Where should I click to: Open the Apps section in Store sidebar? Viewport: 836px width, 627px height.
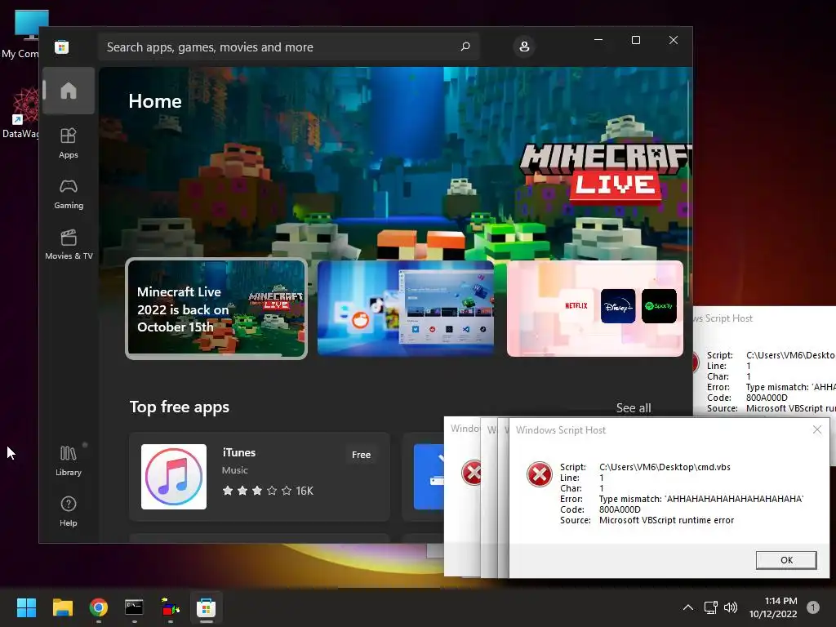click(x=69, y=144)
